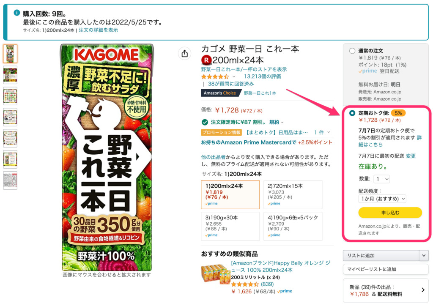The width and height of the screenshot is (433, 306).
Task: Click the info icon in the purchase history banner
Action: [x=17, y=13]
